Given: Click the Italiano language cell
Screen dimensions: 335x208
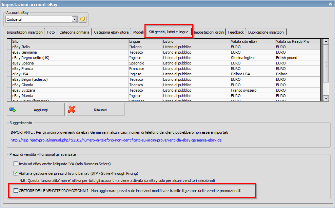Looking at the screenshot, I should [x=145, y=47].
